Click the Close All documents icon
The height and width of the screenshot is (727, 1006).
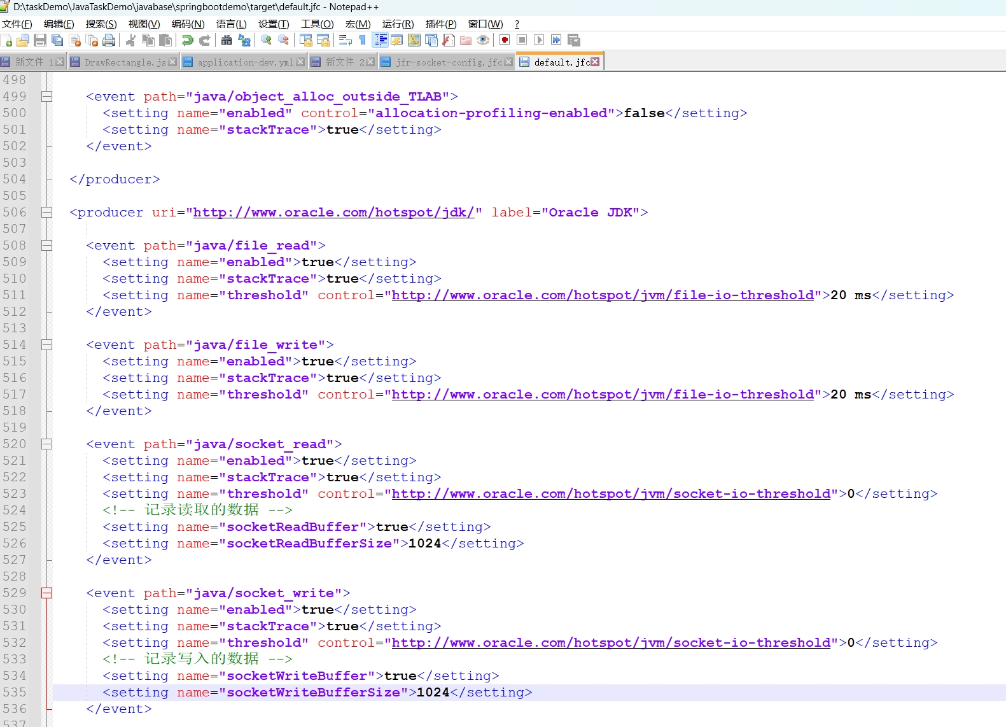pyautogui.click(x=92, y=40)
